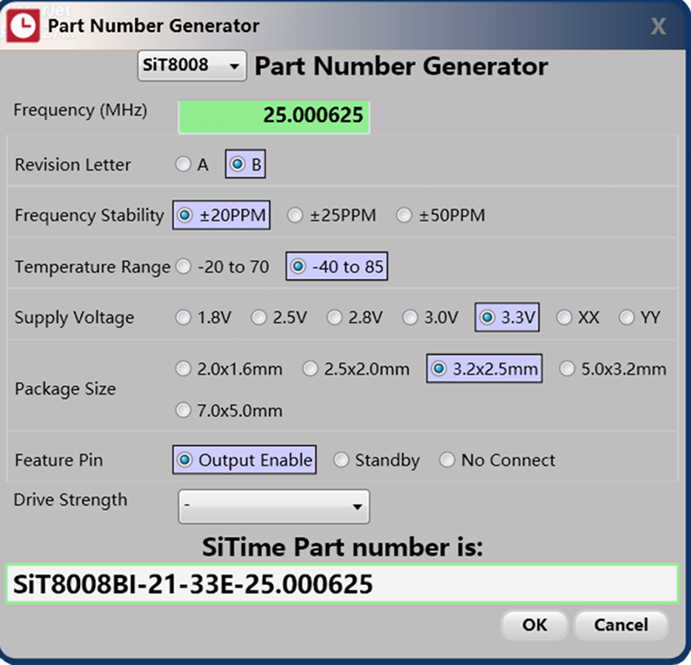The width and height of the screenshot is (691, 665).
Task: Select 2.0x1.6mm package size
Action: [229, 369]
